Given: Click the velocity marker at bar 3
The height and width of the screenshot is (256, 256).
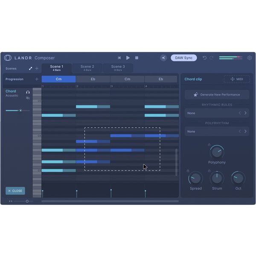Looking at the screenshot, I should click(x=111, y=190).
